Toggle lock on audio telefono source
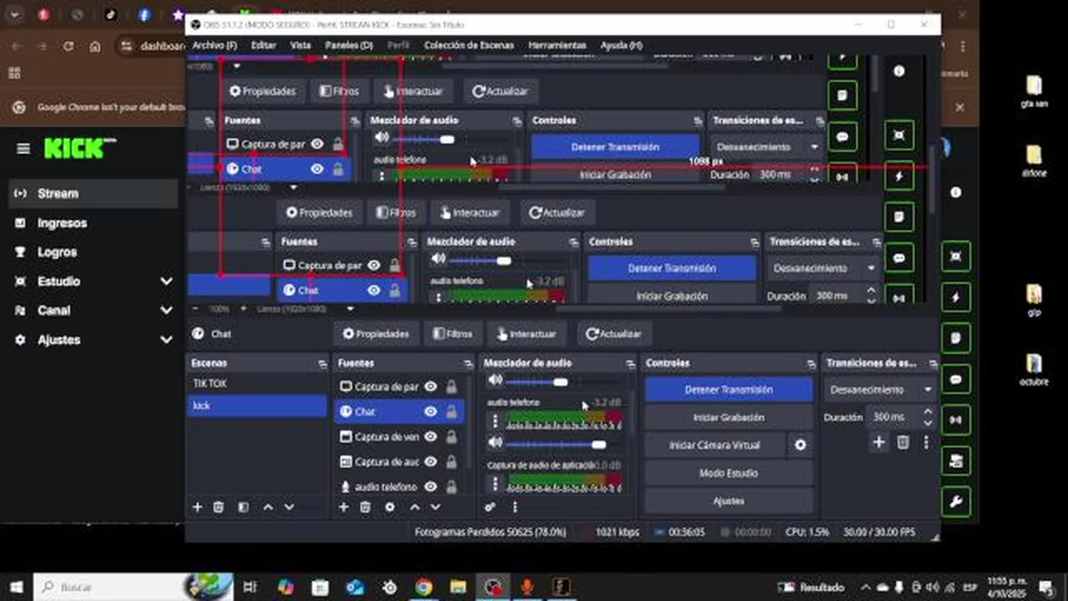 [x=451, y=487]
